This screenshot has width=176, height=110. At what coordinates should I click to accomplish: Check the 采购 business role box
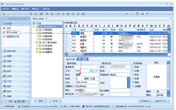[133, 67]
